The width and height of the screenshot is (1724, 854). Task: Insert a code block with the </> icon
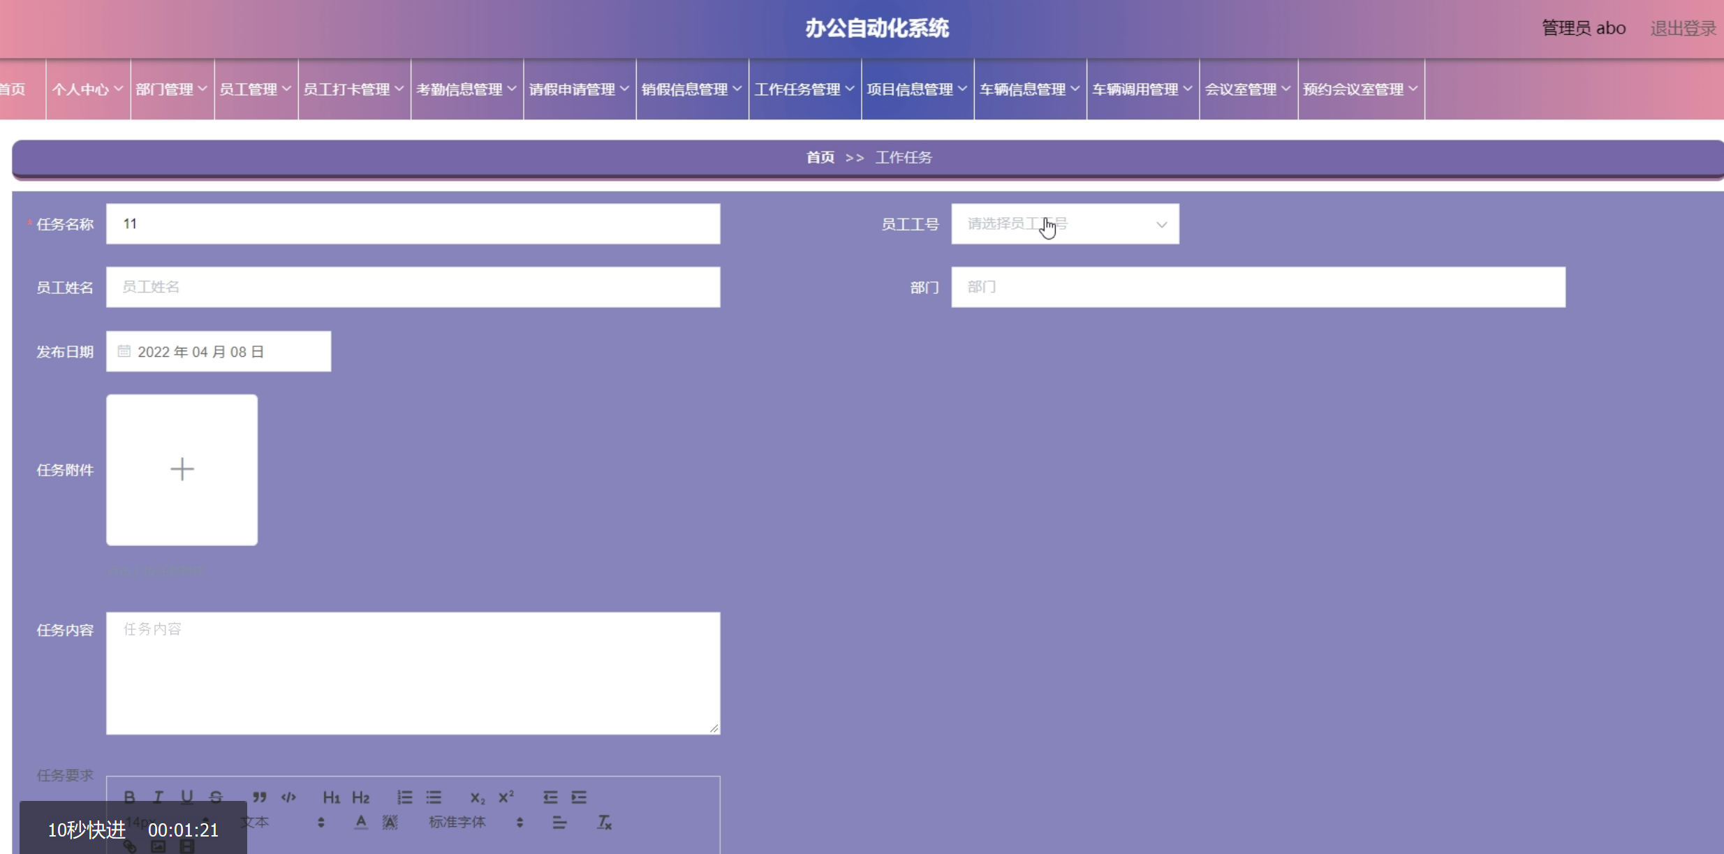[288, 797]
